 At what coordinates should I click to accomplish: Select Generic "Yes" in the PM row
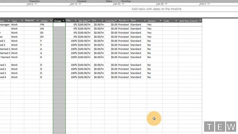[x=155, y=25]
